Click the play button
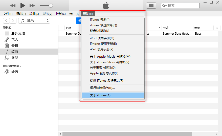This screenshot has height=136, width=222. 23,6
